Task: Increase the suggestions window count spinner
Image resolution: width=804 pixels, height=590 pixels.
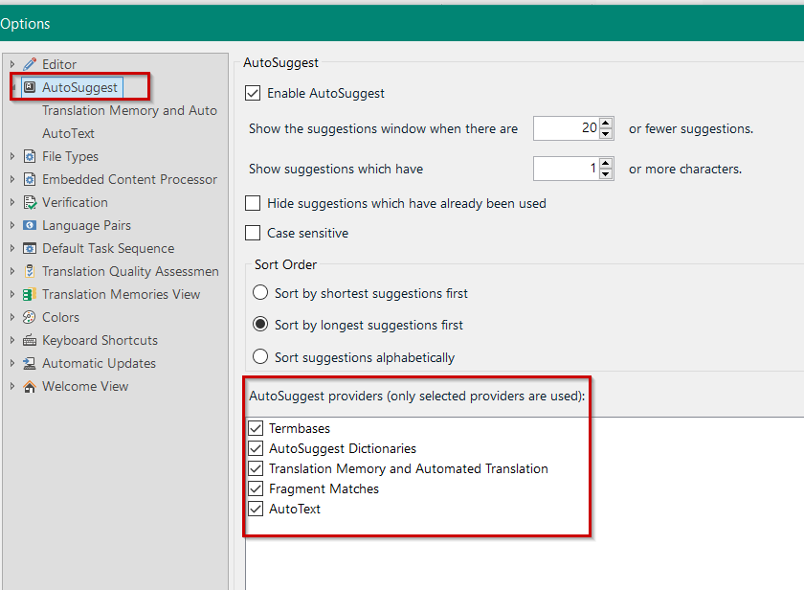Action: (x=606, y=123)
